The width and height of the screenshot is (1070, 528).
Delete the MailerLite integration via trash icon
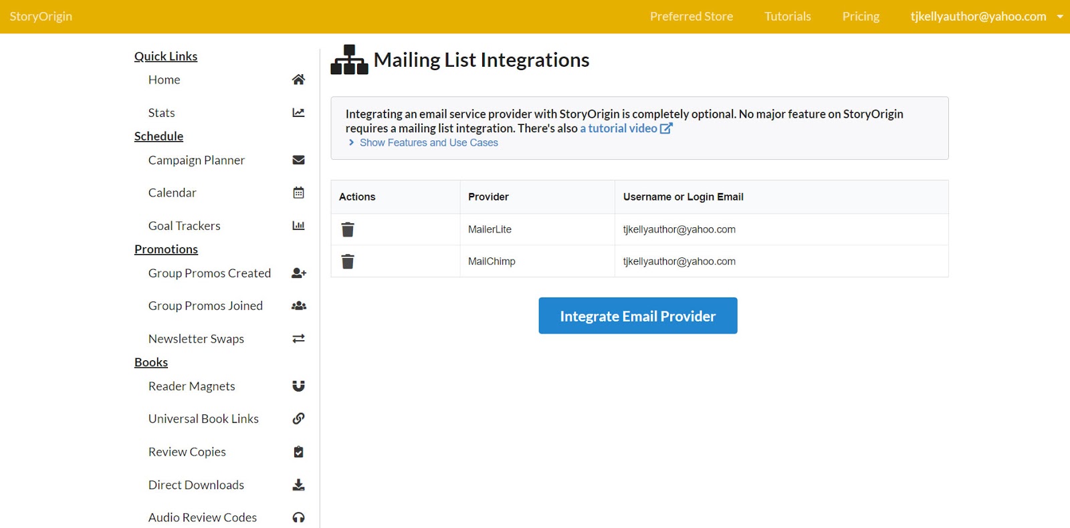coord(348,230)
